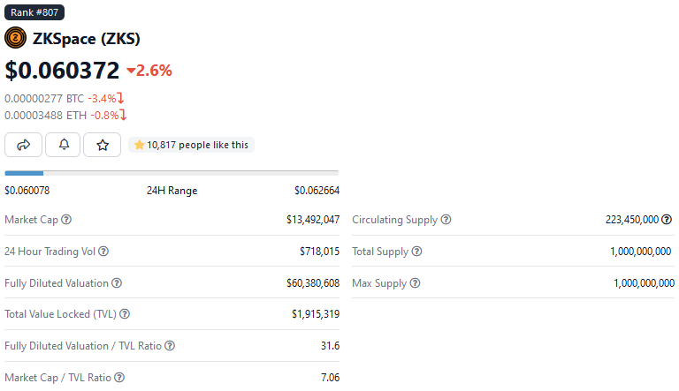Click the Total Supply label
The width and height of the screenshot is (679, 391).
coord(380,252)
